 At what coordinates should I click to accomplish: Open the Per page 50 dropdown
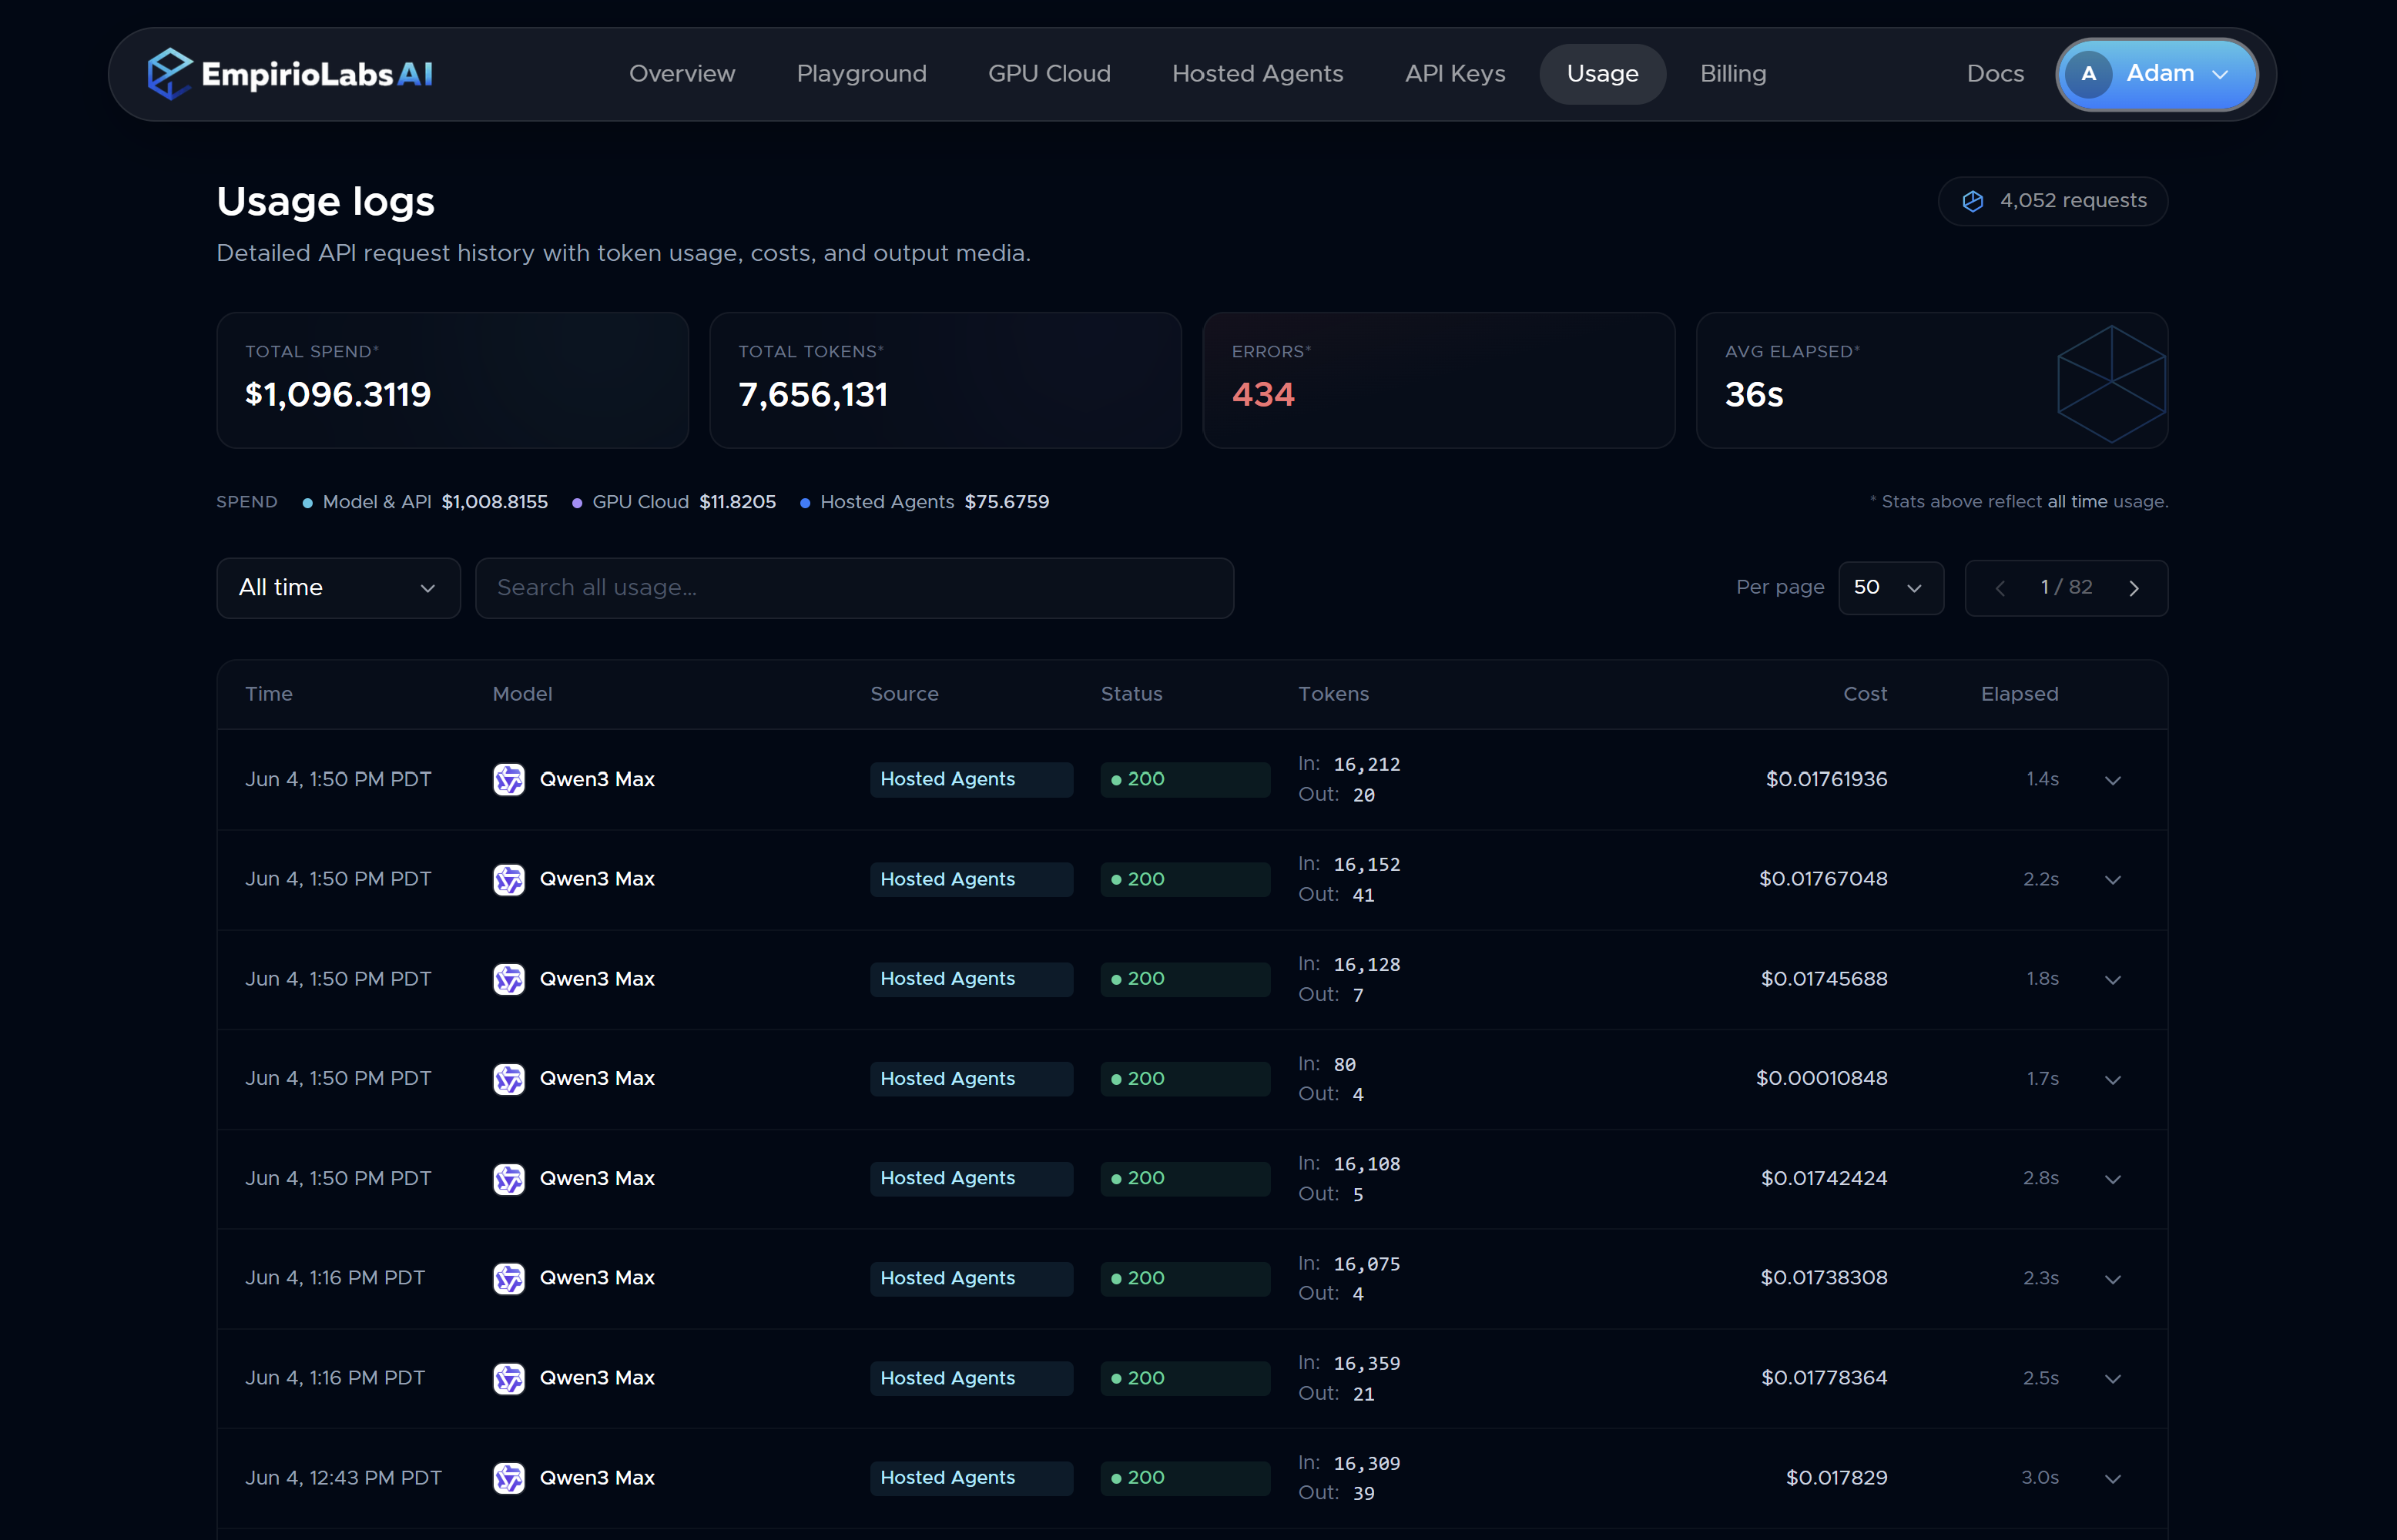[x=1891, y=588]
